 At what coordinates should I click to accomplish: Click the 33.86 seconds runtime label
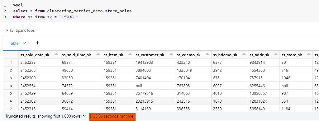(x=113, y=116)
